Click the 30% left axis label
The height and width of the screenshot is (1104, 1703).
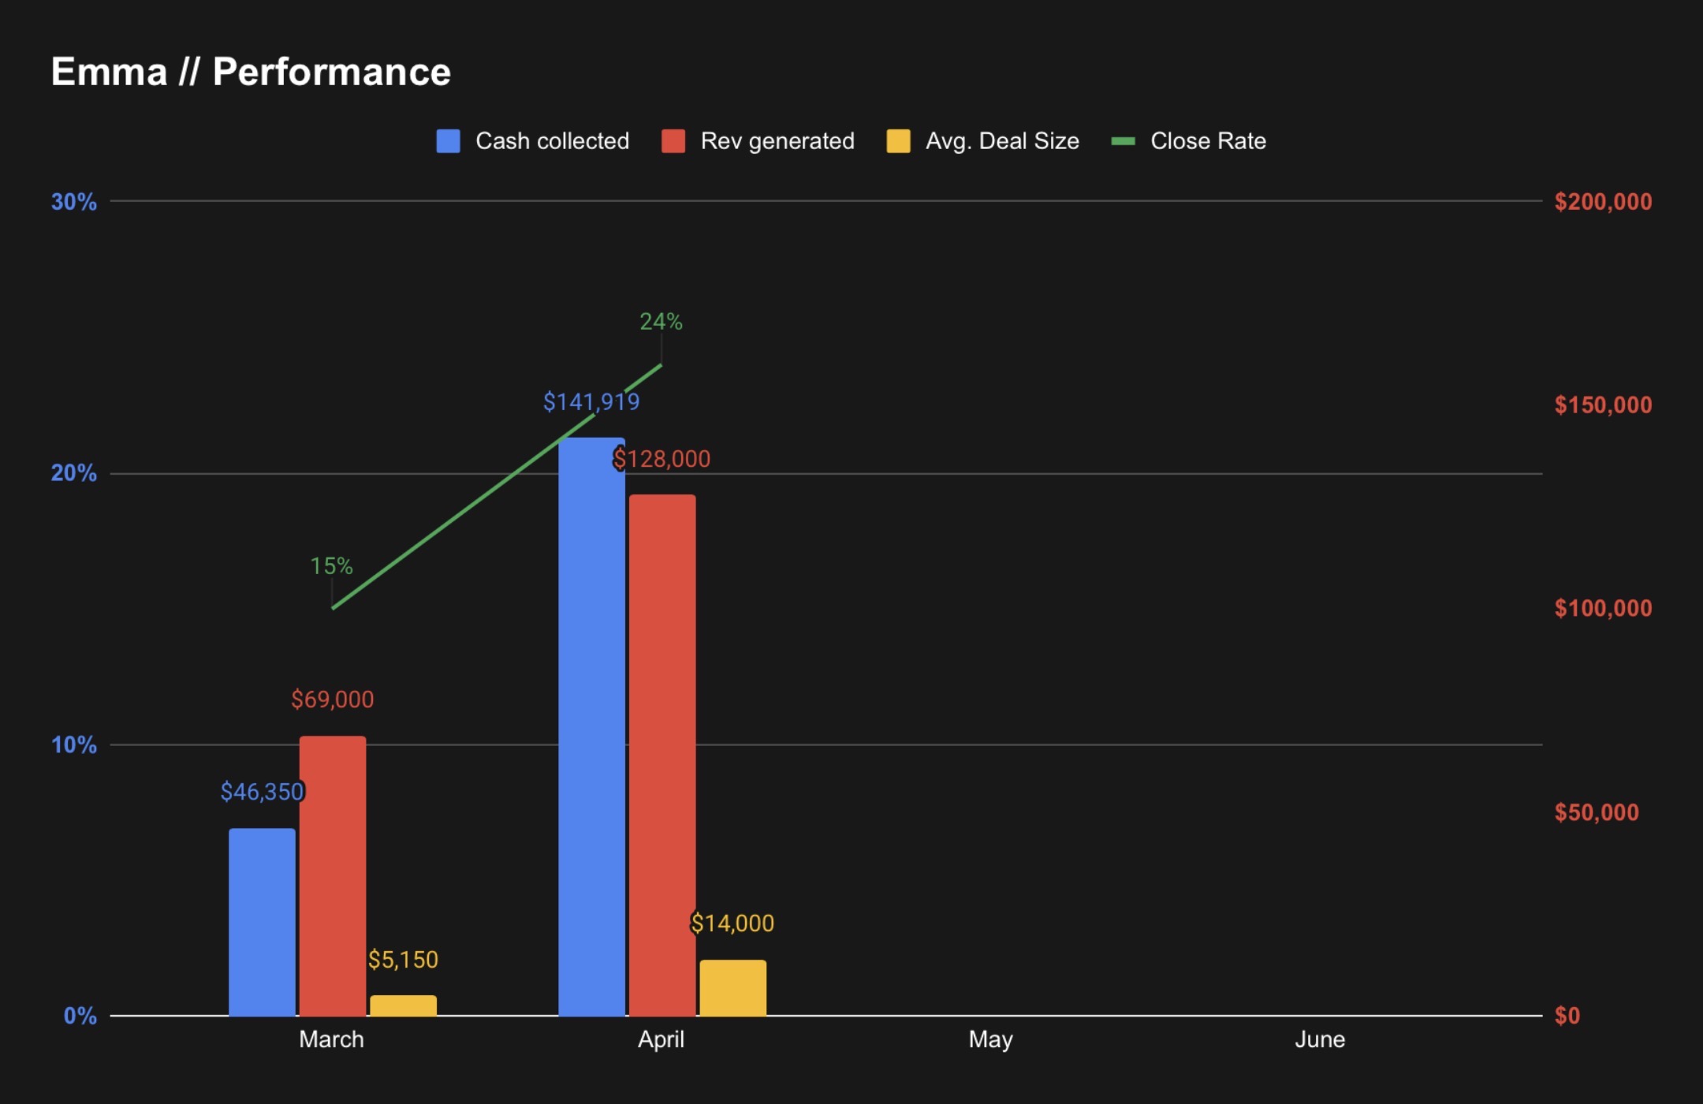[74, 202]
